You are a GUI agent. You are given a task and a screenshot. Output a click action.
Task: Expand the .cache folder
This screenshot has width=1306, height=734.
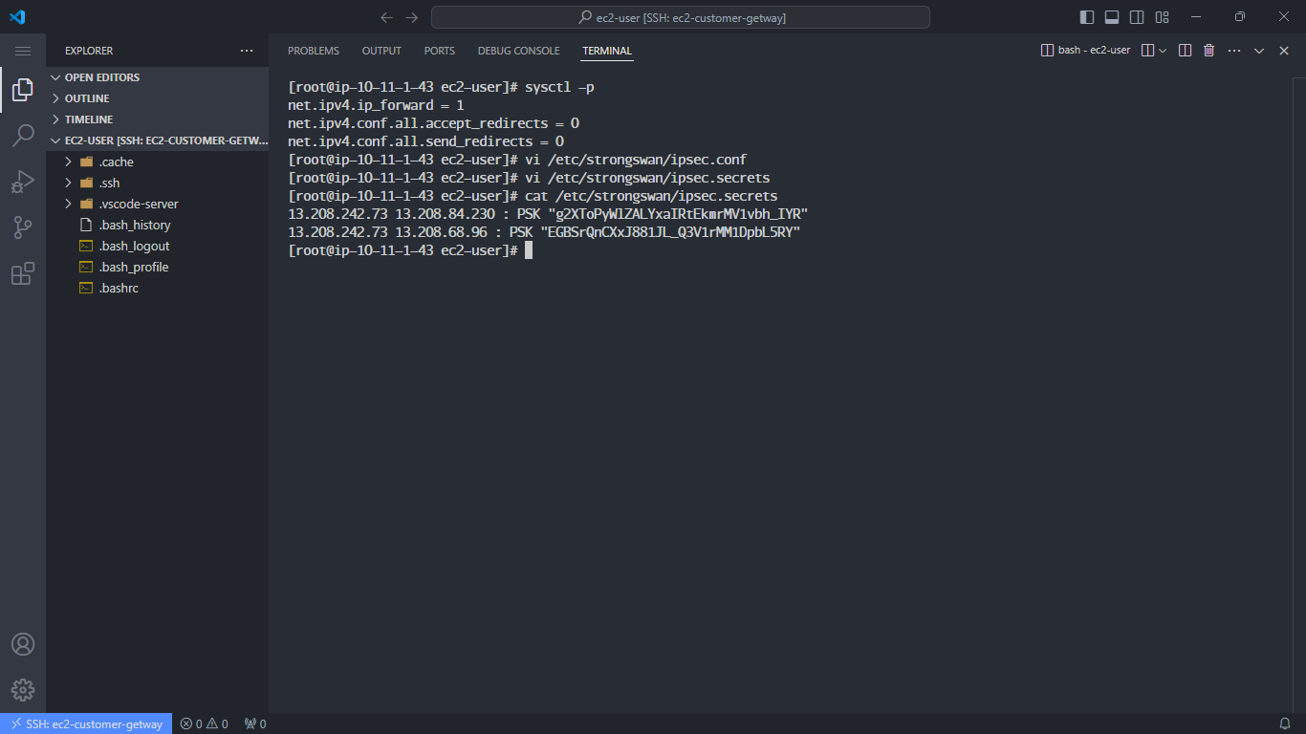pyautogui.click(x=158, y=162)
